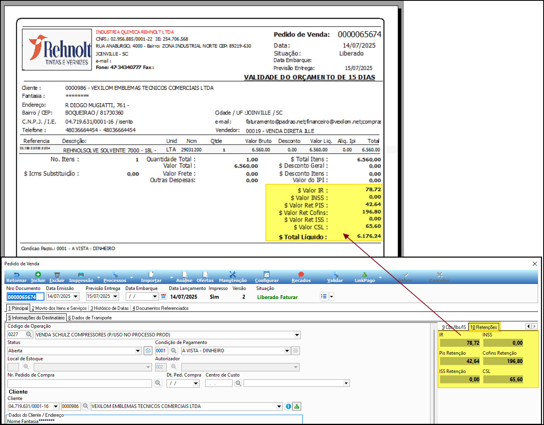
Task: Open the 9 Cbs/Ibs/IS tab
Action: click(454, 327)
